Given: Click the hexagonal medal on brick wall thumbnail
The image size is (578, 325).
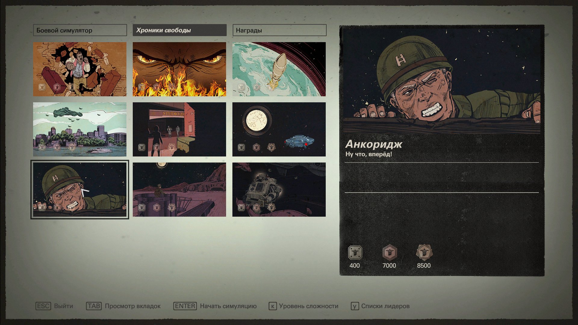Looking at the screenshot, I should (x=57, y=87).
